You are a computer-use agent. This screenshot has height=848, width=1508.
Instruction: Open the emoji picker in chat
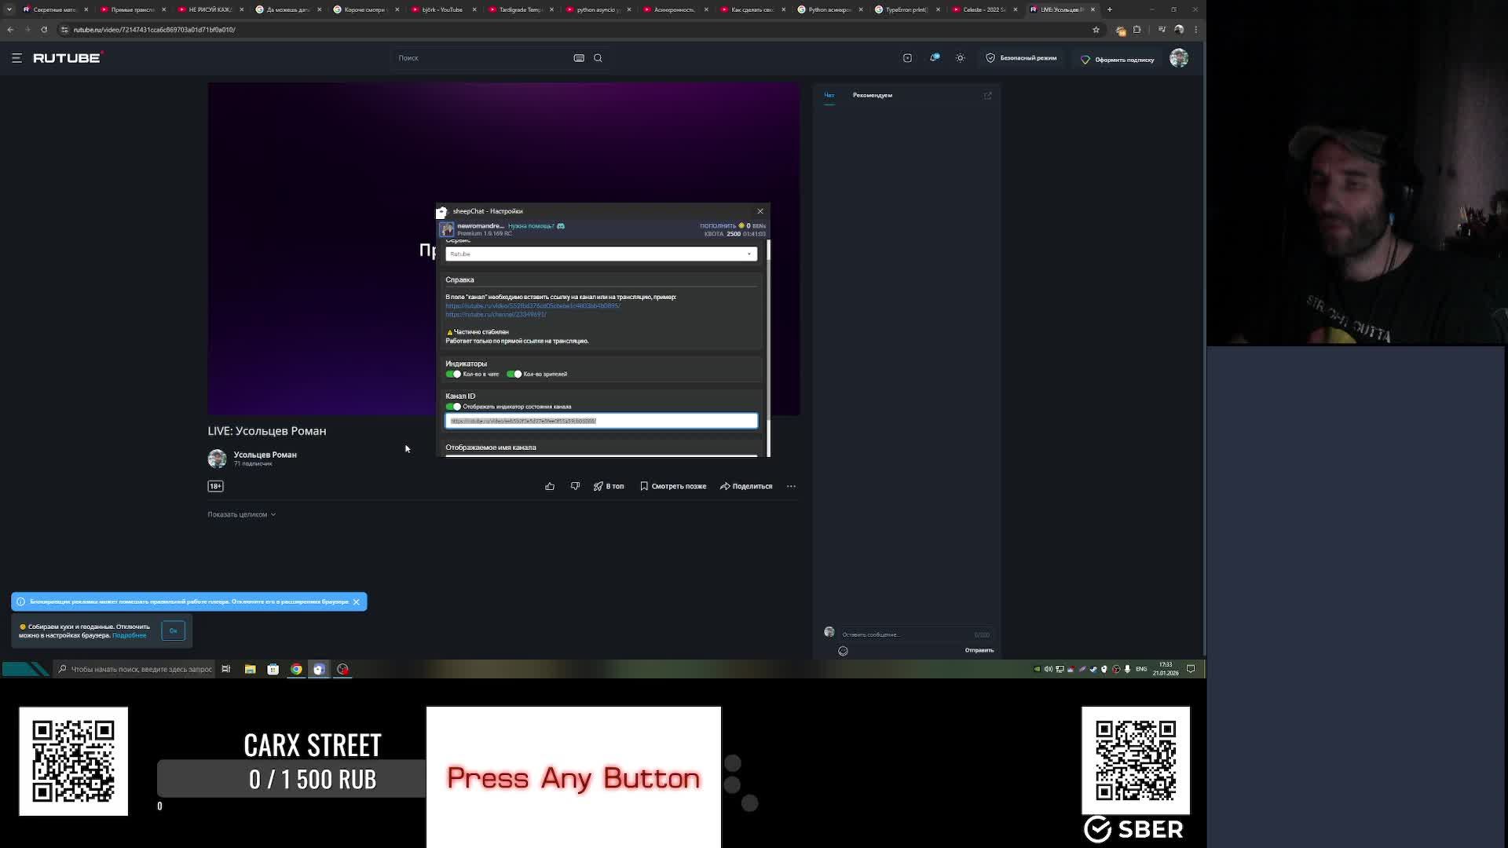(x=843, y=651)
